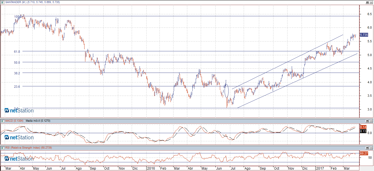Image resolution: width=374 pixels, height=171 pixels.
Task: Select the 38.2 Fibonacci level label
Action: [x=17, y=73]
